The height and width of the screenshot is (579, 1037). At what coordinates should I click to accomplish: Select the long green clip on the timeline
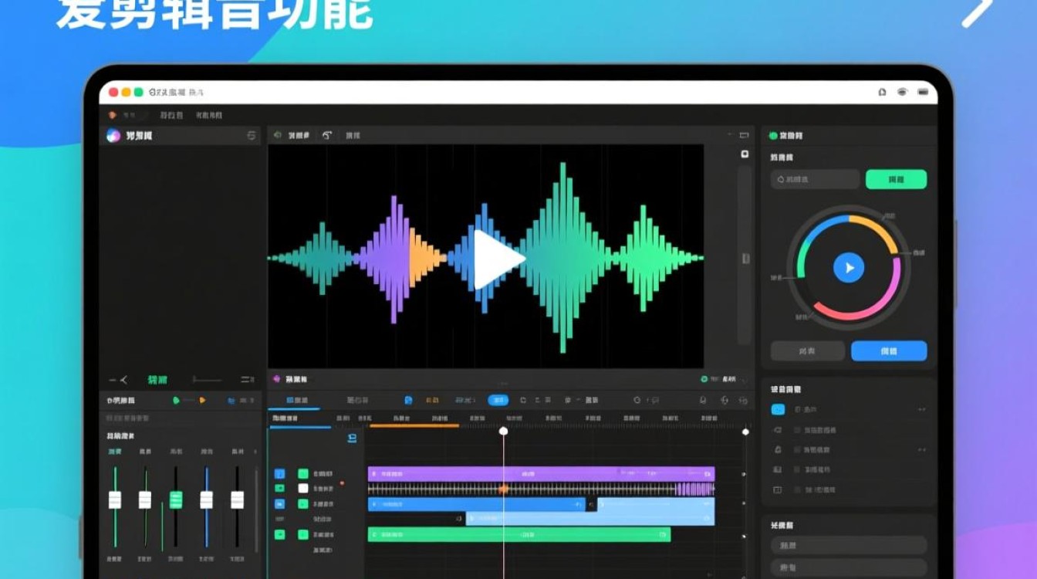[519, 534]
